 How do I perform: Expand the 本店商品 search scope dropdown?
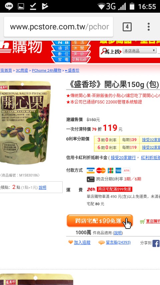click(x=139, y=51)
